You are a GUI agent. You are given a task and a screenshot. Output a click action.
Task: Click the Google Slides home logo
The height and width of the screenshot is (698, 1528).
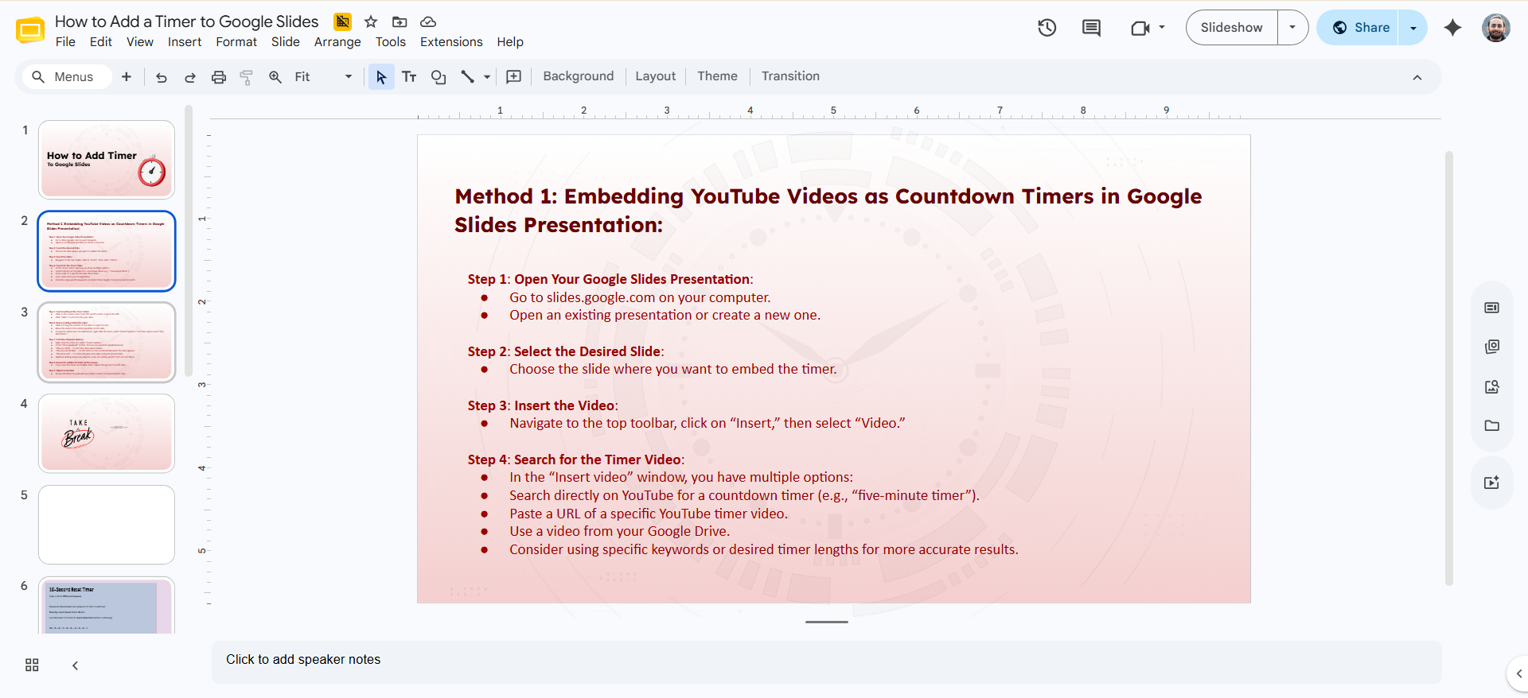30,30
